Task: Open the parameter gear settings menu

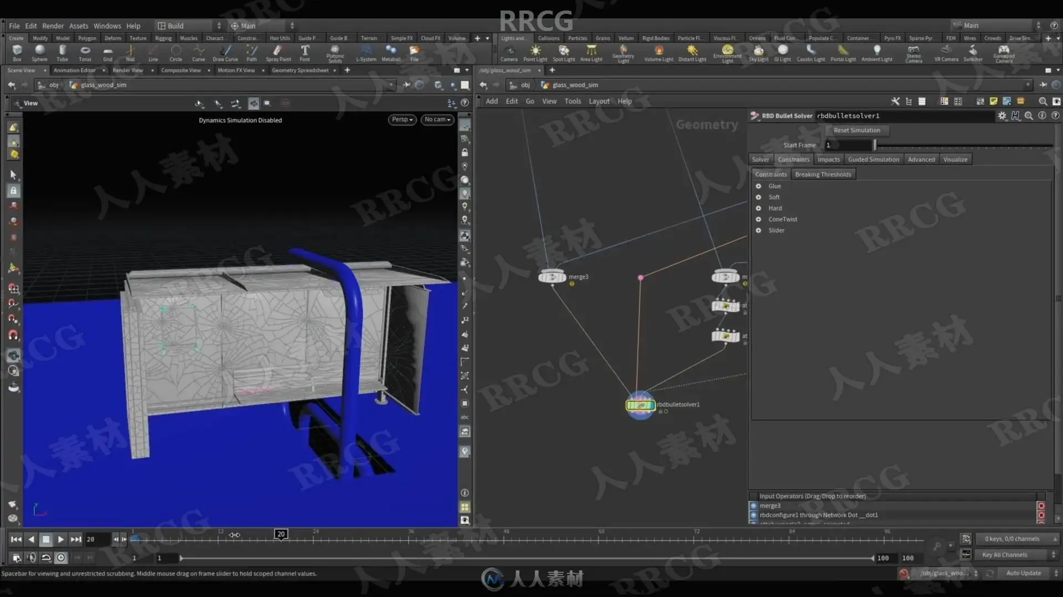Action: point(1002,116)
